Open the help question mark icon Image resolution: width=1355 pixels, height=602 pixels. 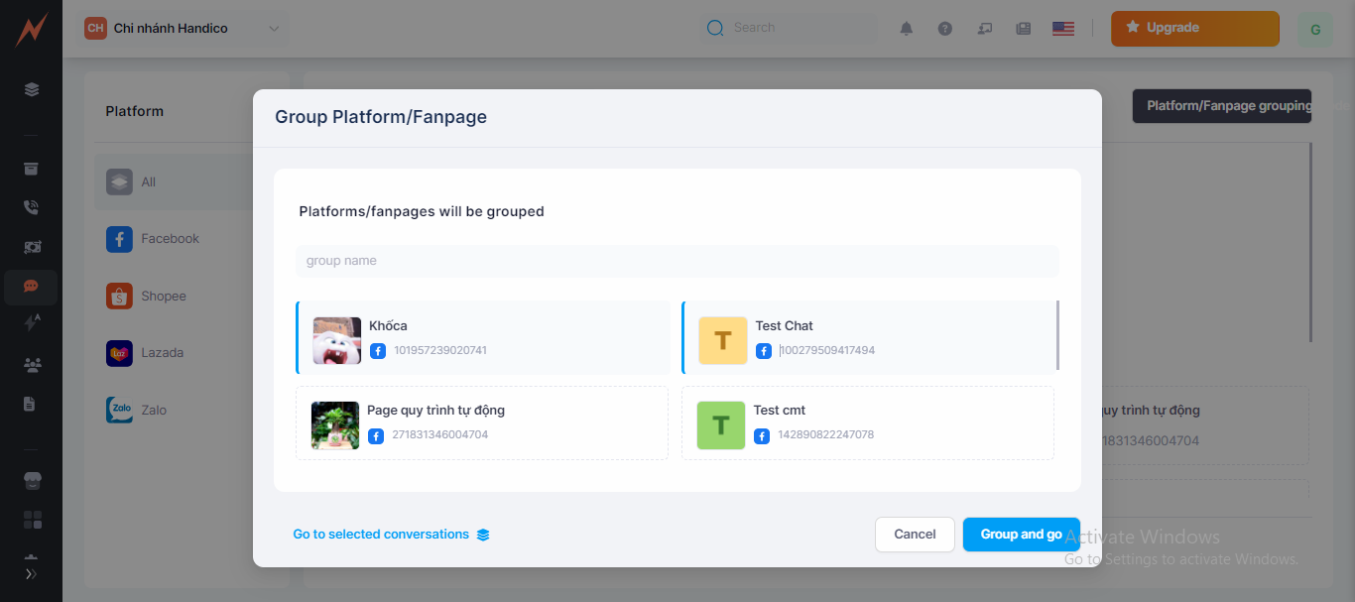click(944, 29)
